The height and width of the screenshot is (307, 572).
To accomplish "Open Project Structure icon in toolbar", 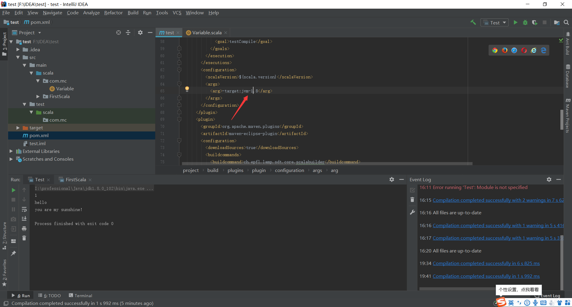I will point(557,22).
